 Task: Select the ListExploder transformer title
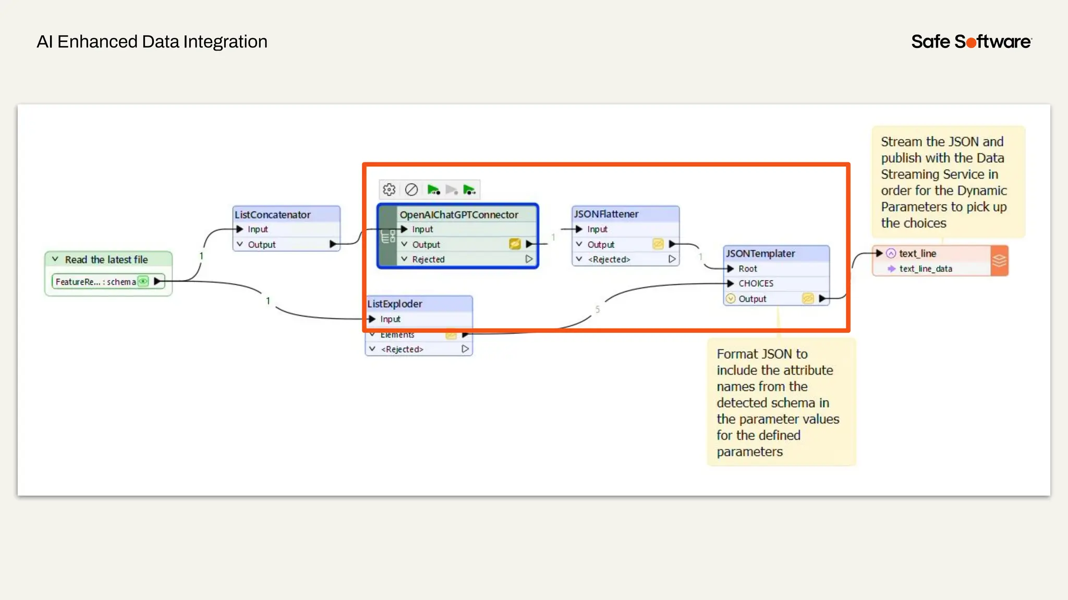[395, 304]
